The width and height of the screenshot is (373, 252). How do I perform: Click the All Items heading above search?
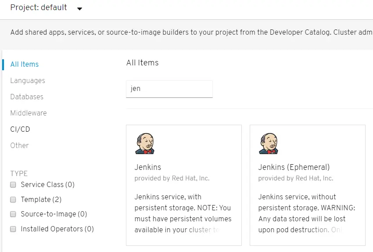pos(142,63)
